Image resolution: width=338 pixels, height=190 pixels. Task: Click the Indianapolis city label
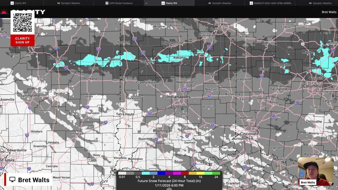(179, 97)
